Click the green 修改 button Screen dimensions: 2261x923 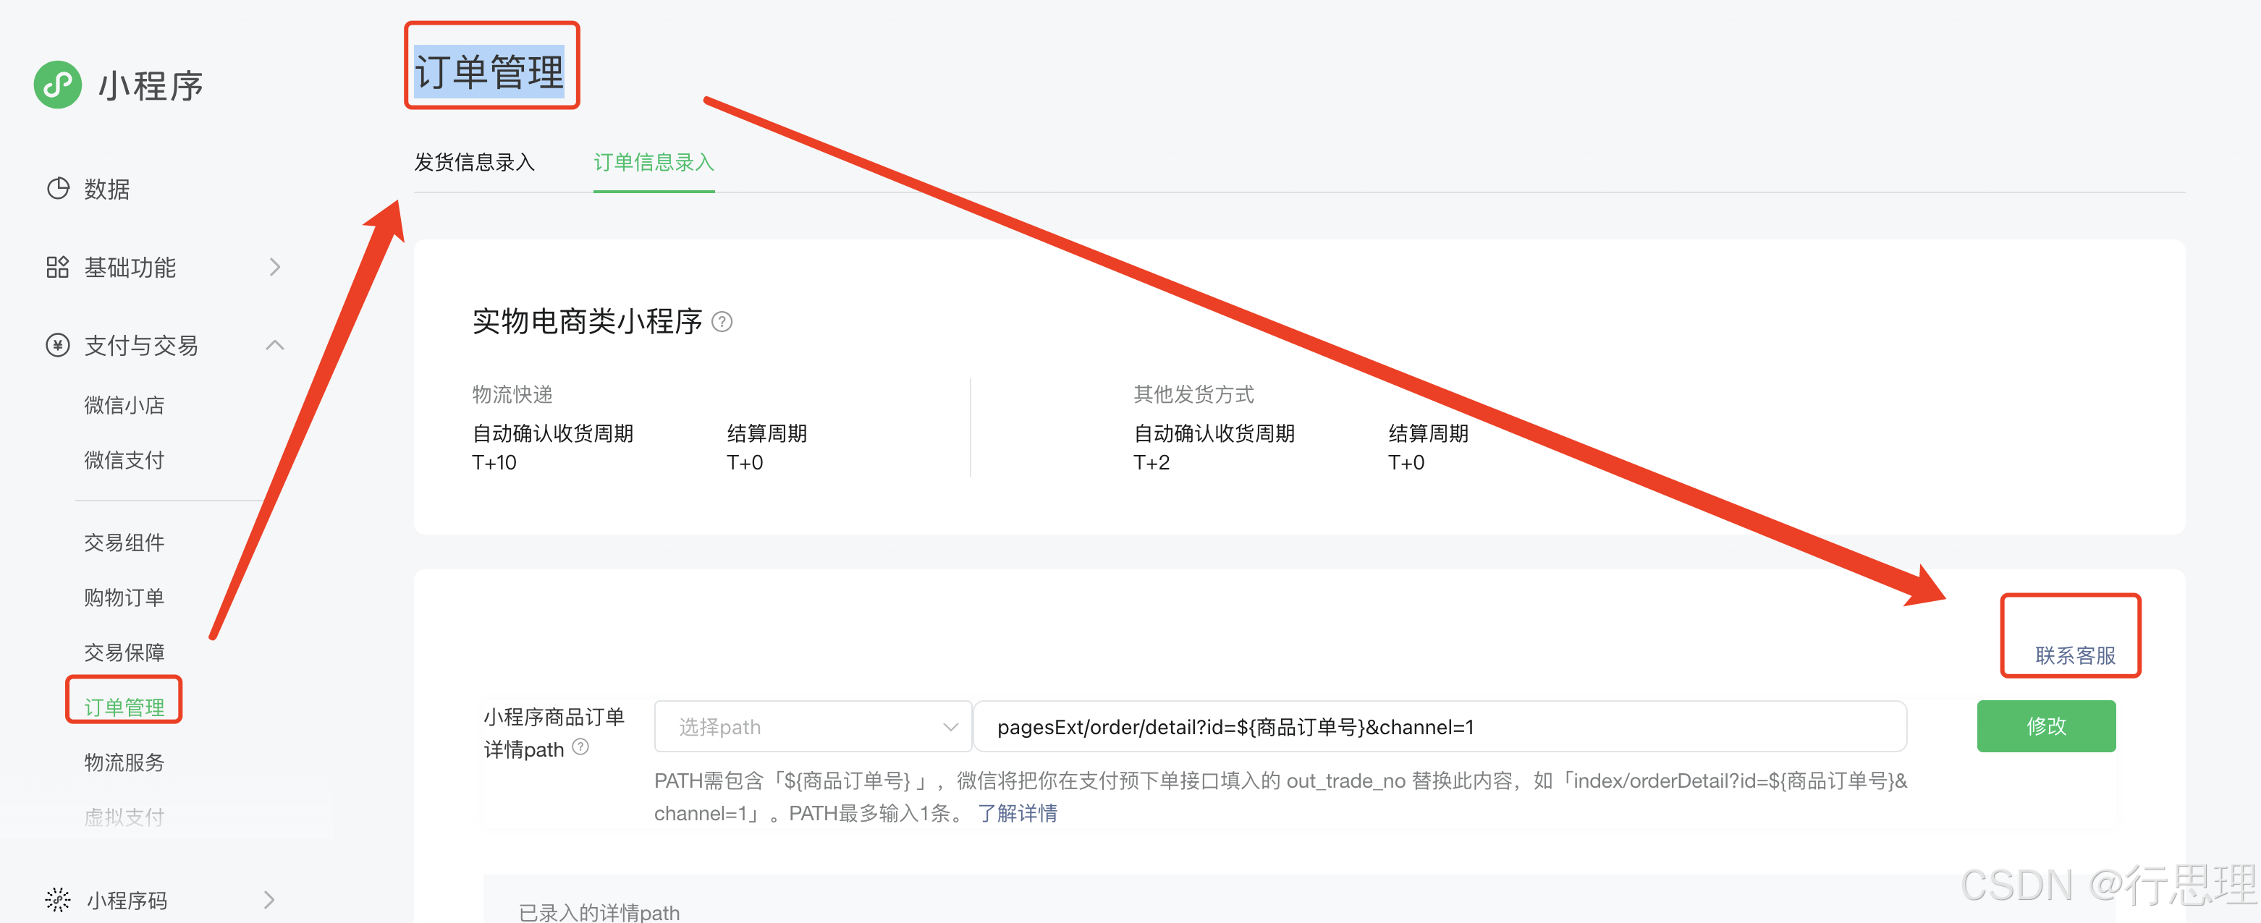click(2045, 726)
